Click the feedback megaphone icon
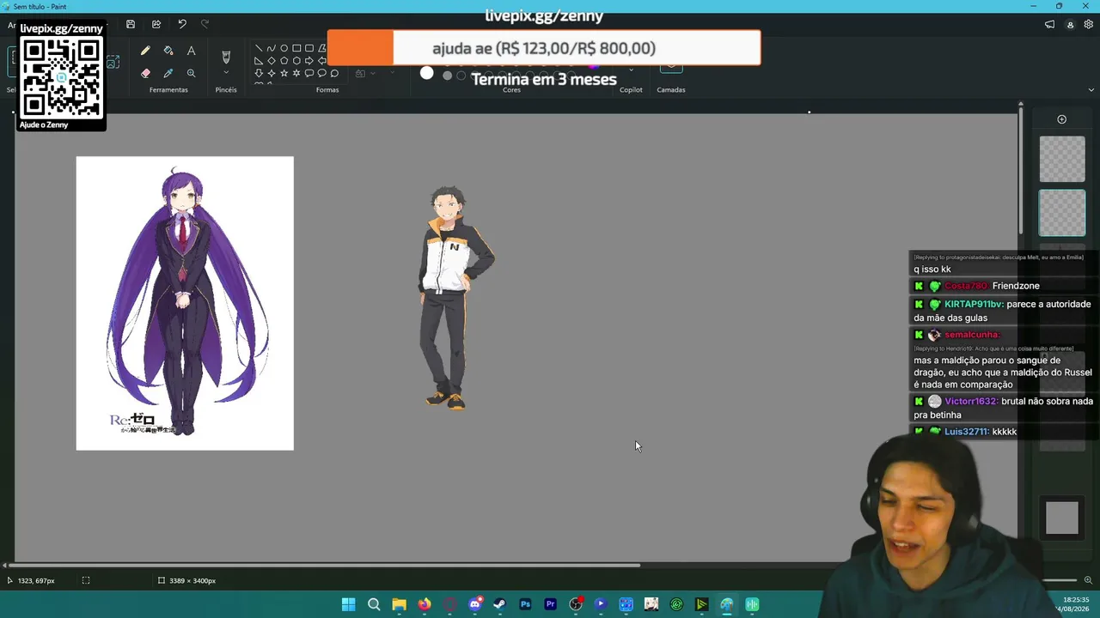Screen dimensions: 1100x618 pos(1049,25)
